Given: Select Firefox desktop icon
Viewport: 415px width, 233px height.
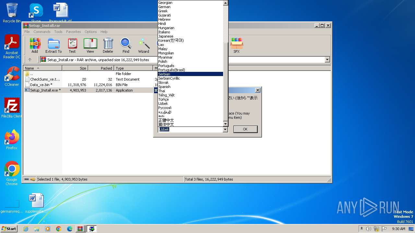Looking at the screenshot, I should tap(12, 140).
